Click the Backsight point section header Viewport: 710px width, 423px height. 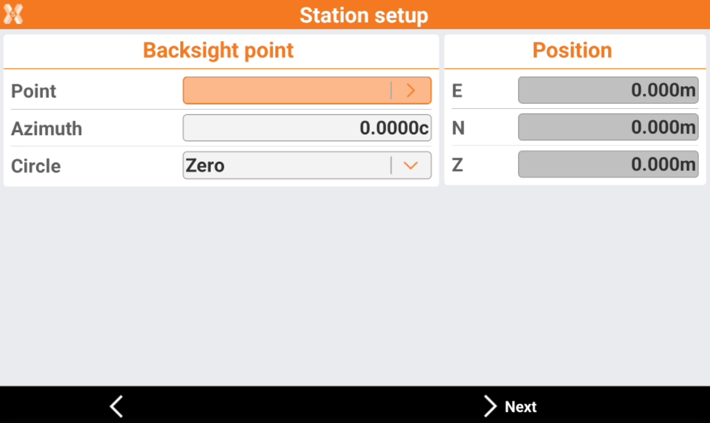click(218, 50)
